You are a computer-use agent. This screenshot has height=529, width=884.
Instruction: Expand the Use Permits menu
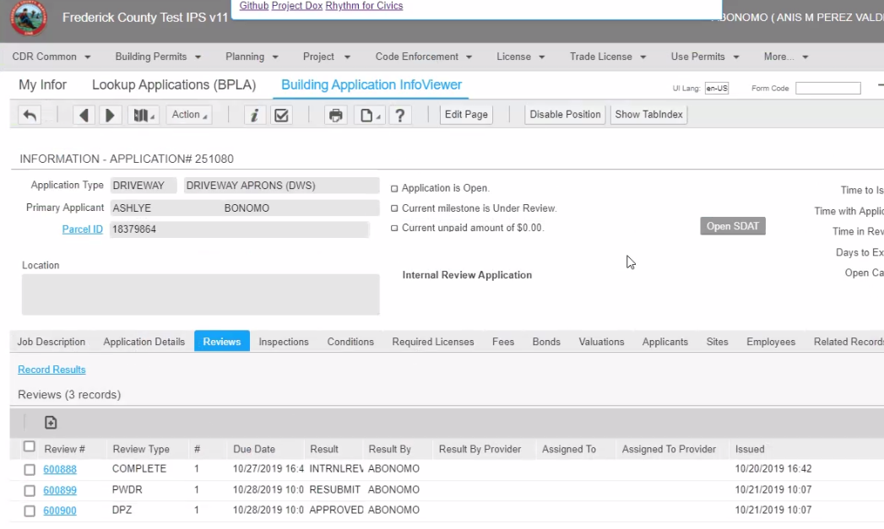click(705, 57)
